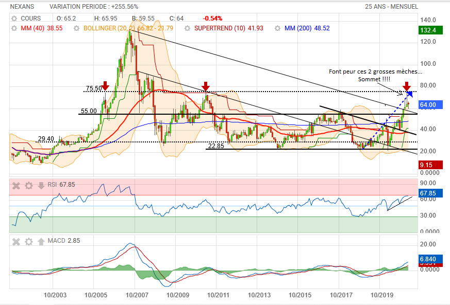The image size is (450, 305).
Task: Click the 80.00 price axis value
Action: click(x=428, y=85)
